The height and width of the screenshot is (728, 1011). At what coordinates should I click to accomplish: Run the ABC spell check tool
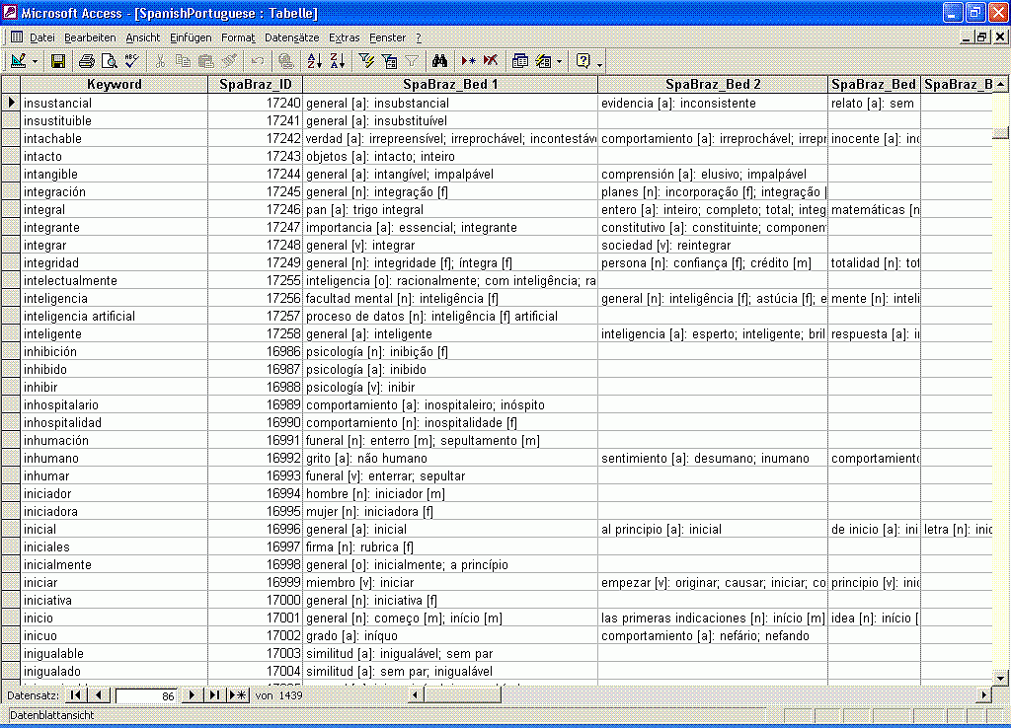(131, 61)
